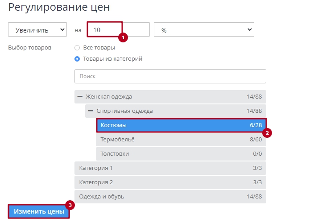This screenshot has height=223, width=330.
Task: Pick Категория 1 in the list
Action: (x=170, y=168)
